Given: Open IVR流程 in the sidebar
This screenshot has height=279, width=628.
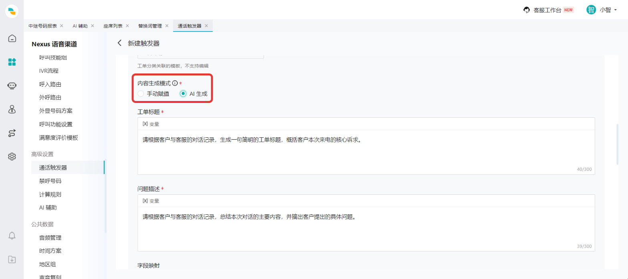Looking at the screenshot, I should point(49,71).
